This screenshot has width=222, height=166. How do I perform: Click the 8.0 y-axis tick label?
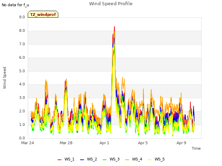22,31
